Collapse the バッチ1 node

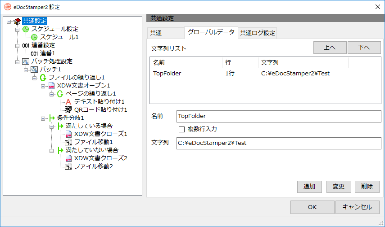[x=26, y=70]
